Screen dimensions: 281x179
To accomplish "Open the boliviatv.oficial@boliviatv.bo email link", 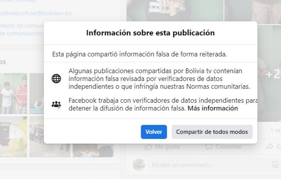I will 35,13.
